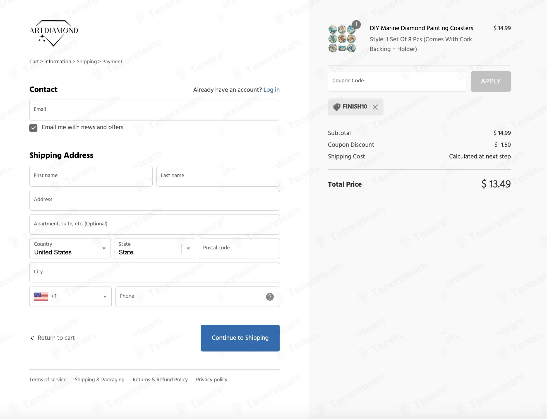The width and height of the screenshot is (547, 419).
Task: Click the Coupon Code field
Action: (397, 81)
